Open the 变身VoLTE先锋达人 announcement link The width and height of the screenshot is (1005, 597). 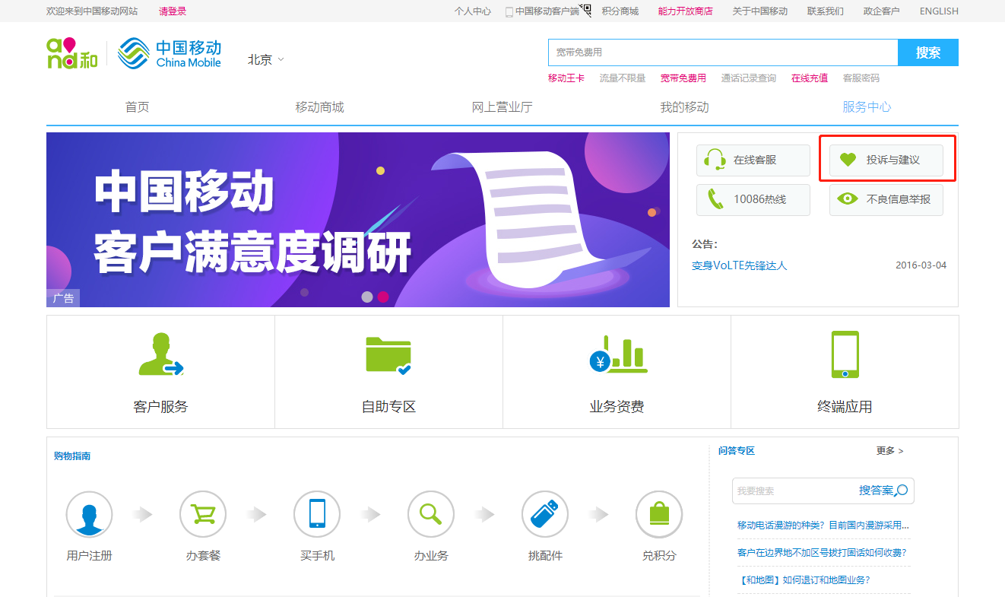(x=739, y=265)
